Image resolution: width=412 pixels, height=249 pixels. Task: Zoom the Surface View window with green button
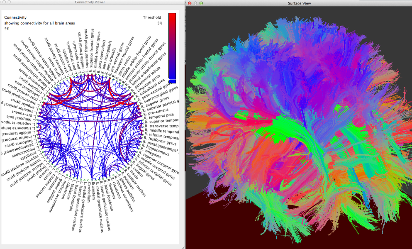(x=201, y=3)
